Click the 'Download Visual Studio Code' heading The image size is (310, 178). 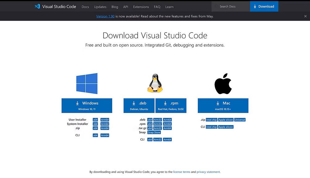pyautogui.click(x=155, y=36)
